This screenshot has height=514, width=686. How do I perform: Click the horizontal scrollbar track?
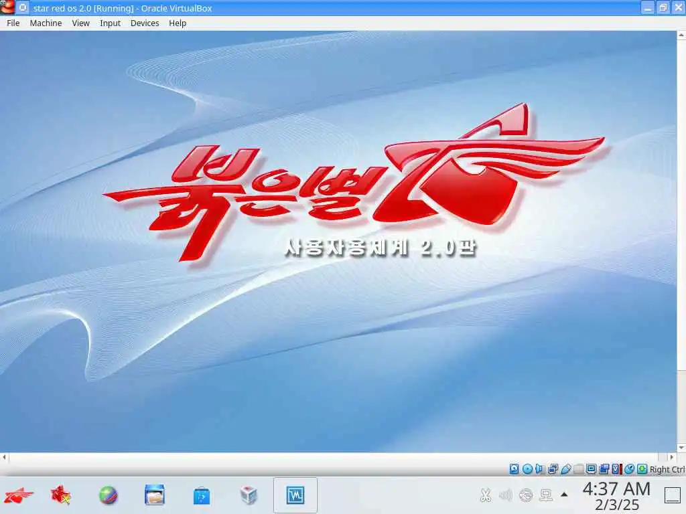tap(338, 458)
